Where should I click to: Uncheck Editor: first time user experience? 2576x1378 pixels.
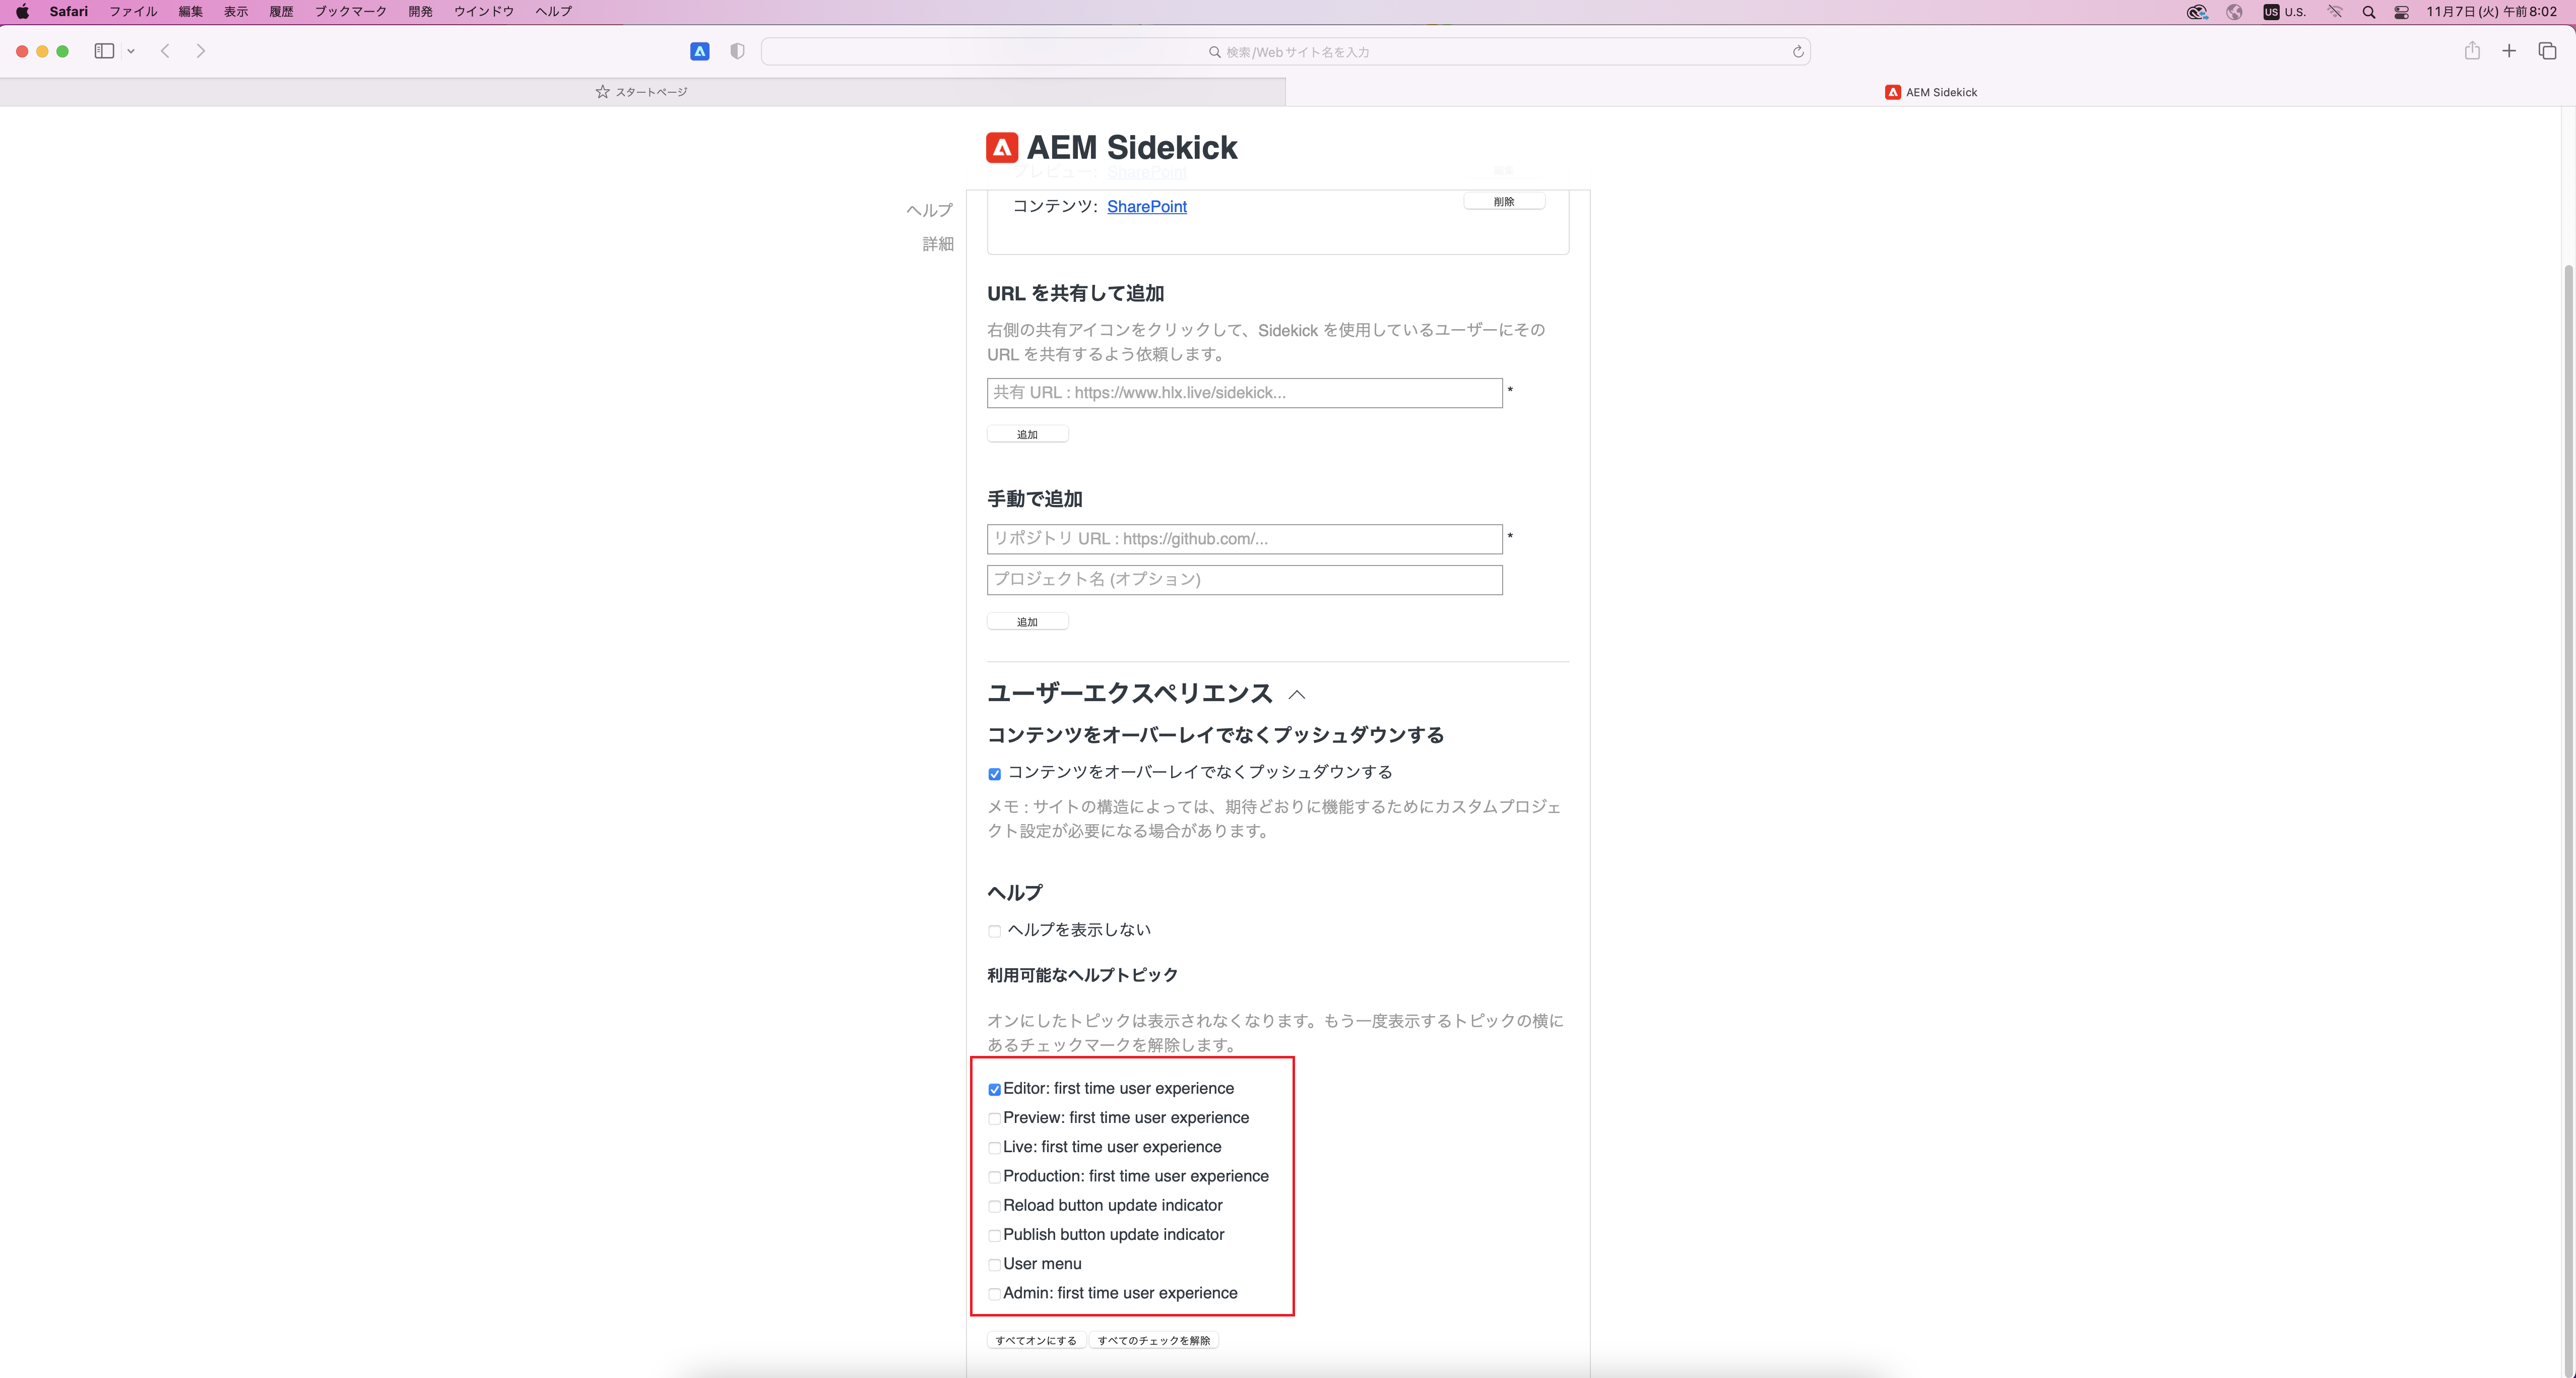[x=994, y=1089]
